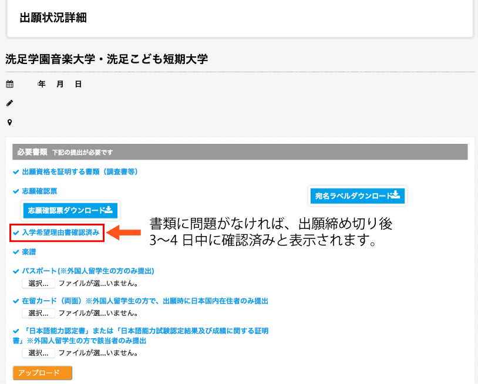Click the calendar icon beside the date
478x384 pixels.
click(10, 84)
